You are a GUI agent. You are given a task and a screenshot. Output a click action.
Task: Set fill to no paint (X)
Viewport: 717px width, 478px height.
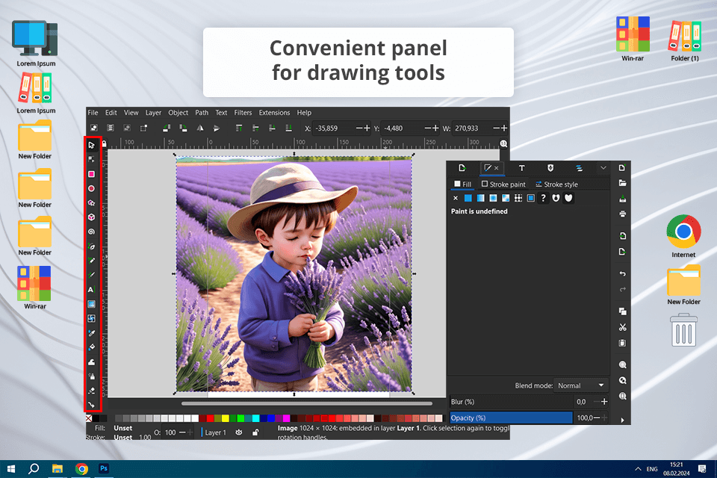point(456,198)
